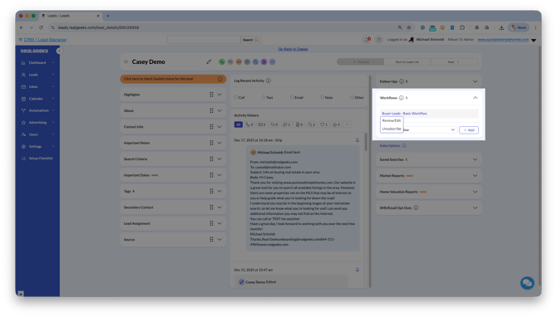This screenshot has height=317, width=557.
Task: Open Inbox in the sidebar
Action: tap(37, 87)
